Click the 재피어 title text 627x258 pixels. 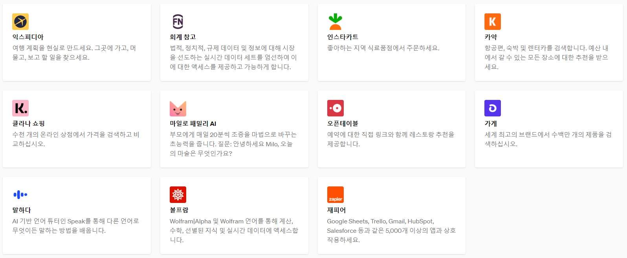pyautogui.click(x=336, y=210)
